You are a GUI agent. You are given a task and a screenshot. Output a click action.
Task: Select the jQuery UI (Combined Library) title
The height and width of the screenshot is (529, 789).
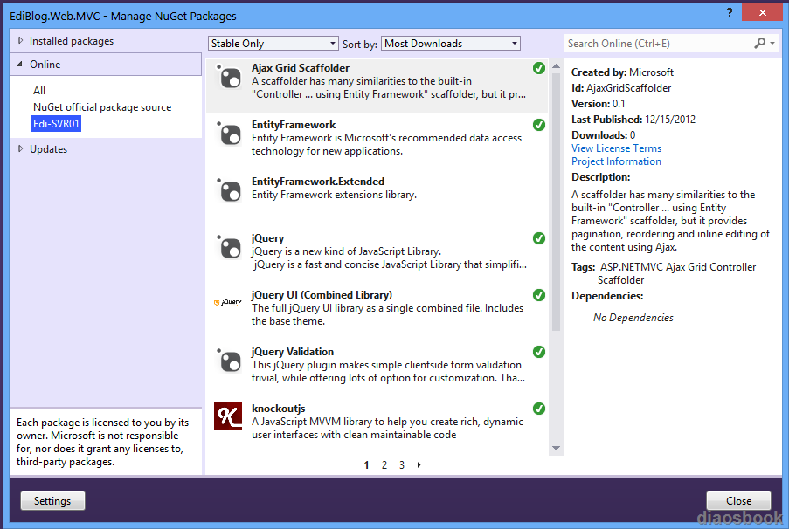click(322, 295)
